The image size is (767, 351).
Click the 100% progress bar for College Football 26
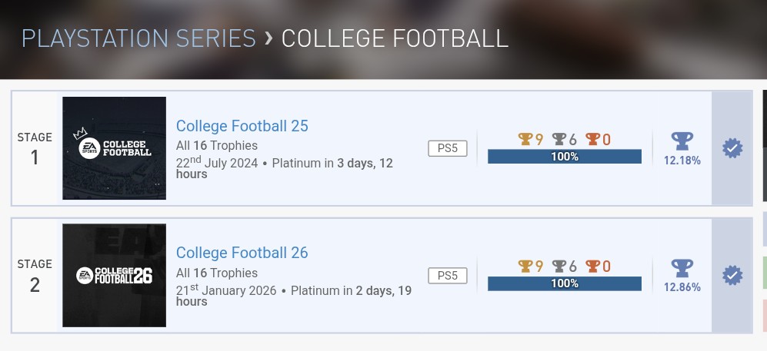tap(564, 283)
